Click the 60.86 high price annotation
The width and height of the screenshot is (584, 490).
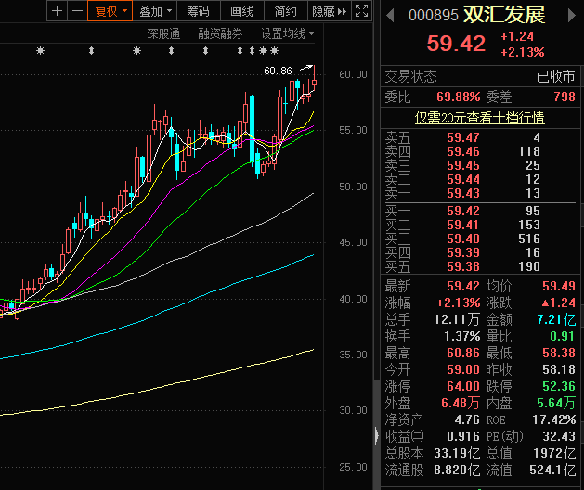(278, 71)
